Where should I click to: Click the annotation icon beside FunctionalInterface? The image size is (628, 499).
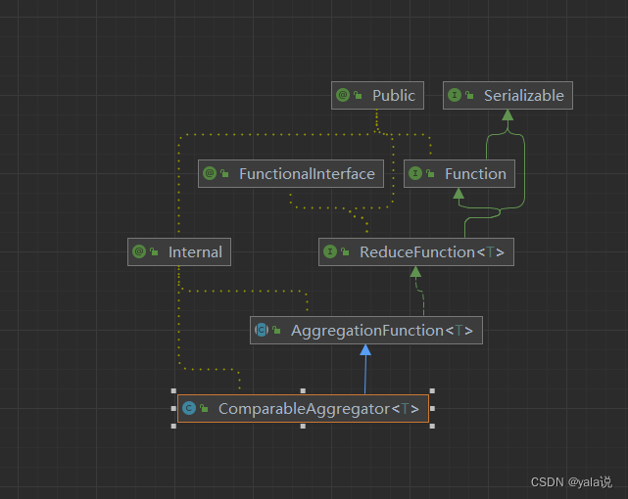tap(210, 174)
